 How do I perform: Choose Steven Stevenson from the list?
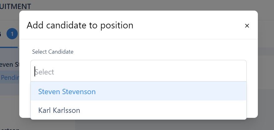[67, 92]
